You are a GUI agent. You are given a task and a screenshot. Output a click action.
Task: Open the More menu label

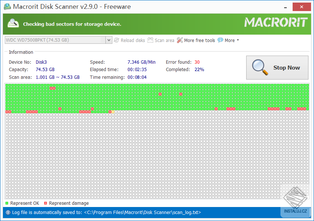230,41
